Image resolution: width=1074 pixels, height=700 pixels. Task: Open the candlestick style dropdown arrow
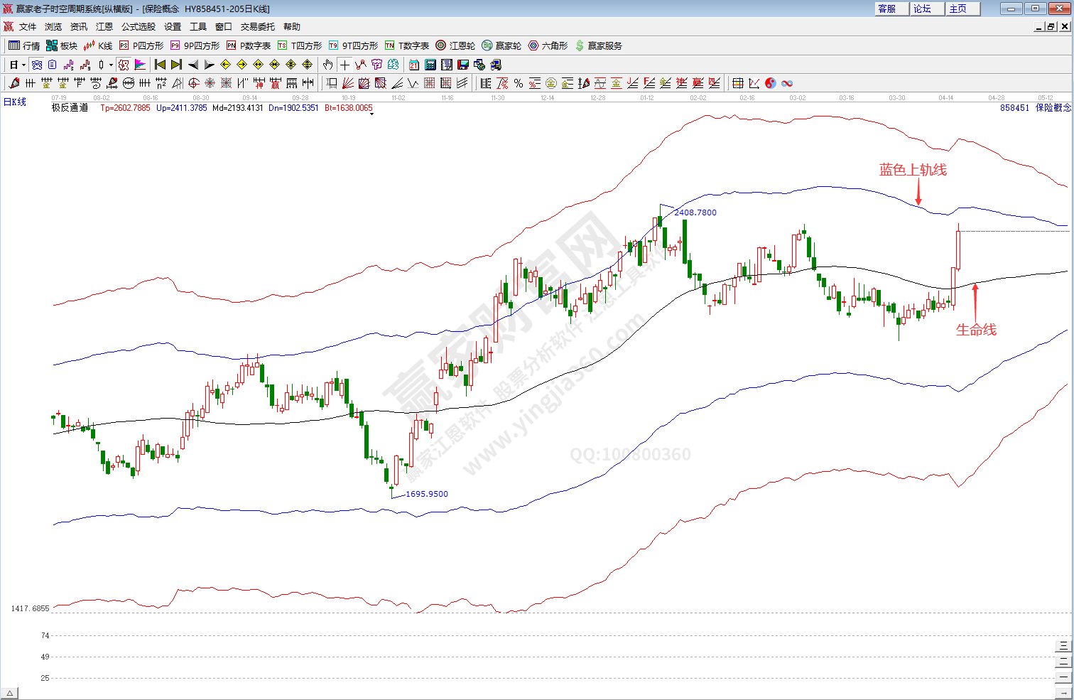[x=111, y=65]
